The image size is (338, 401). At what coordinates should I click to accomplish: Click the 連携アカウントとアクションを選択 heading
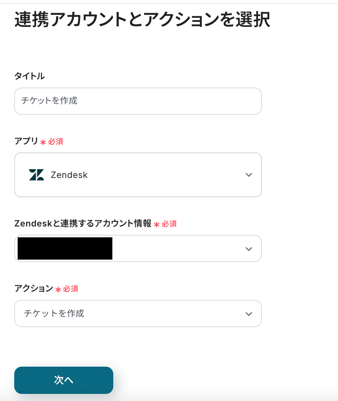pyautogui.click(x=142, y=19)
